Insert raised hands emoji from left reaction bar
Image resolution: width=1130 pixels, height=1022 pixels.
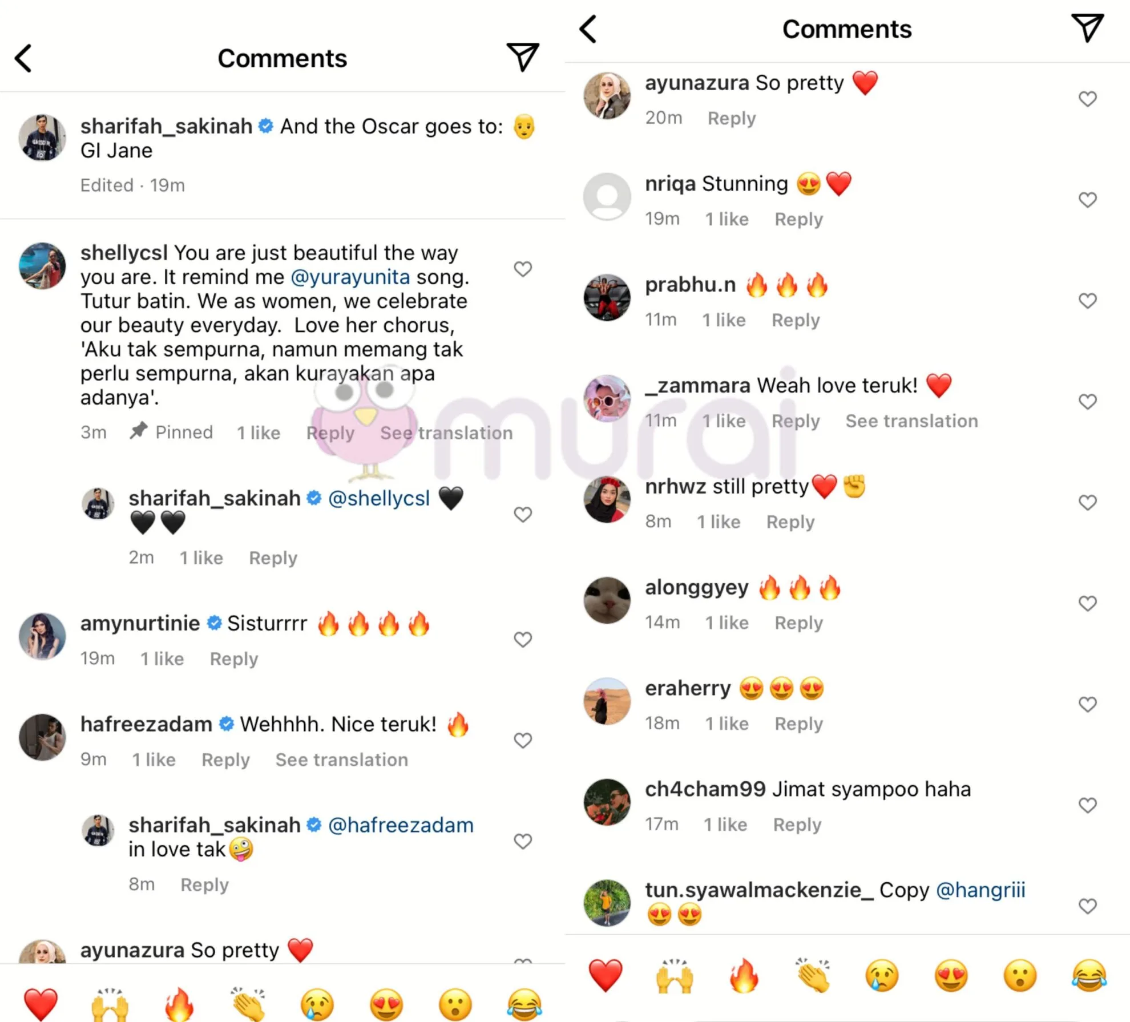pos(110,1004)
